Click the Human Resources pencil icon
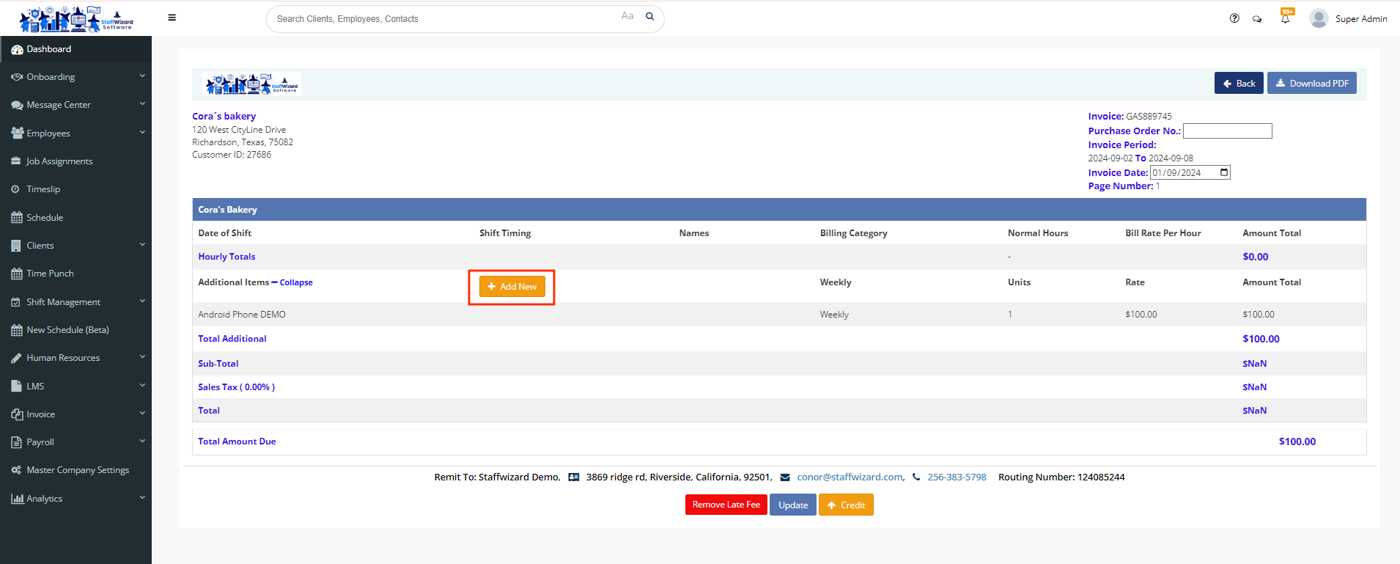Viewport: 1400px width, 564px height. 16,358
